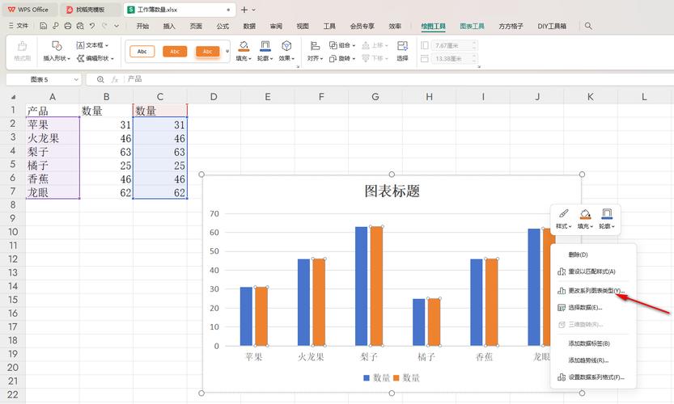Click the Format Painter (格式刷) icon

22,46
